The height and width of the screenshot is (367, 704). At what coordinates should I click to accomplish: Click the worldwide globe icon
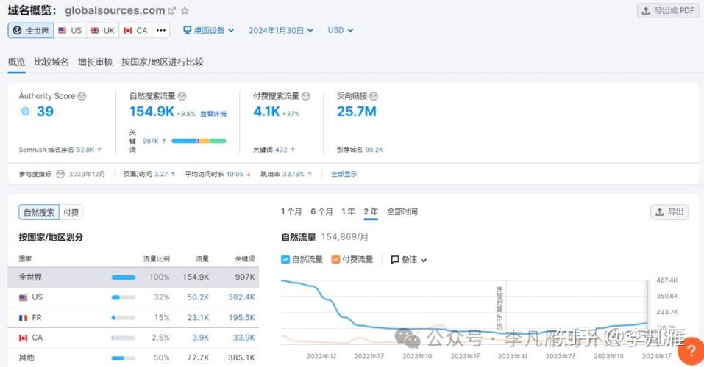pos(17,31)
